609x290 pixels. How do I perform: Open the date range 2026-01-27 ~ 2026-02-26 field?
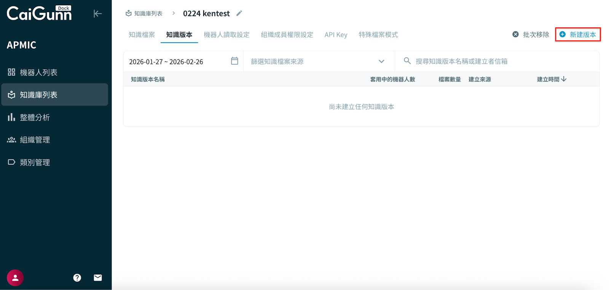166,62
